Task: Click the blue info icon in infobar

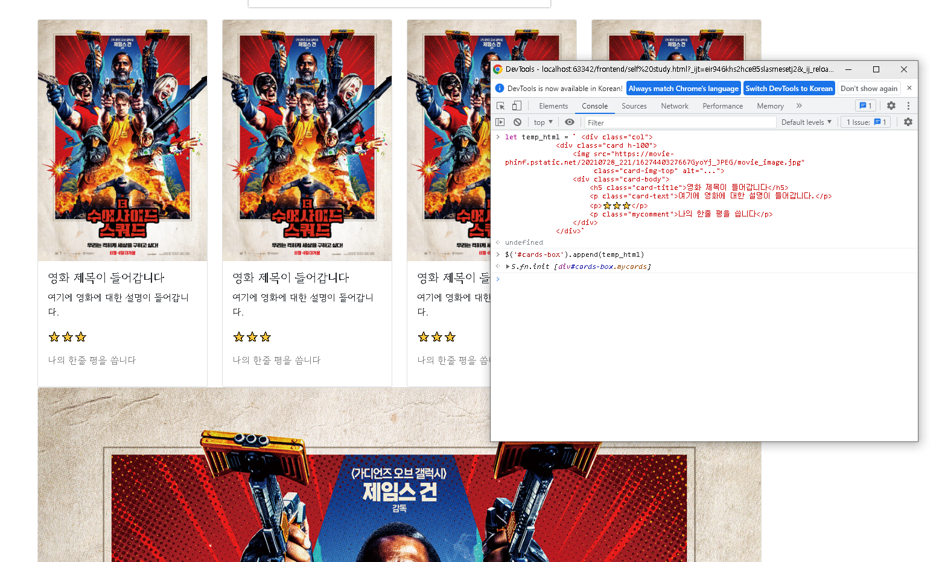Action: (x=500, y=88)
